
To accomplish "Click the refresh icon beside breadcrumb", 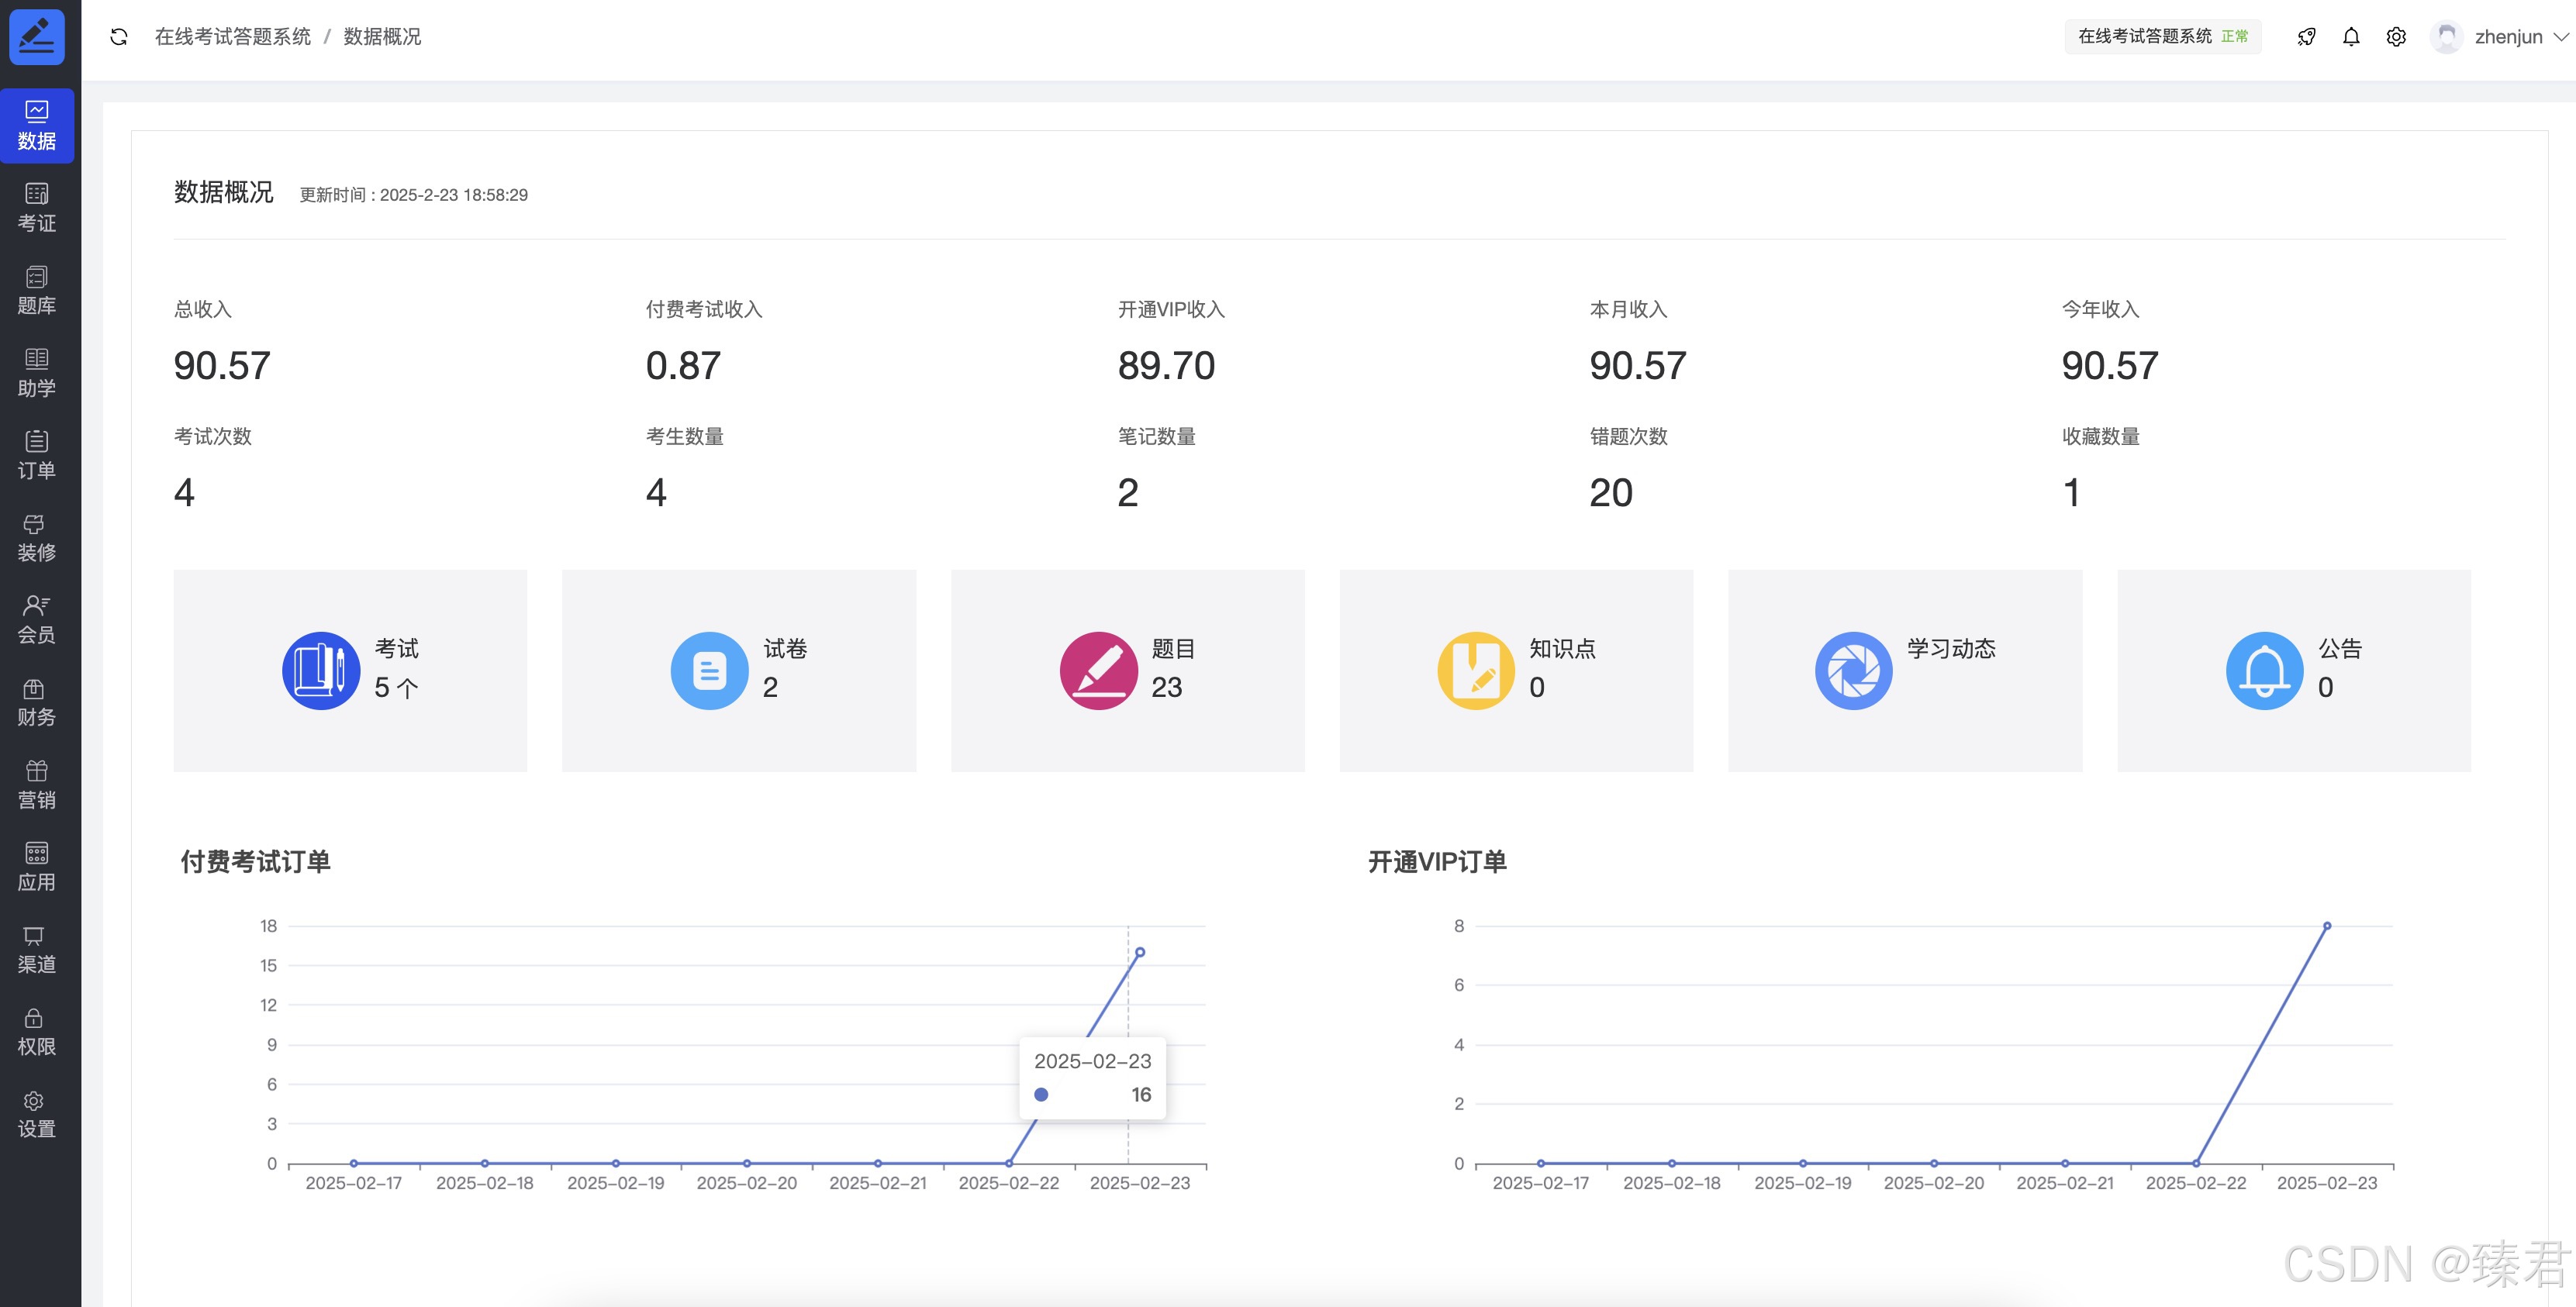I will pos(119,37).
